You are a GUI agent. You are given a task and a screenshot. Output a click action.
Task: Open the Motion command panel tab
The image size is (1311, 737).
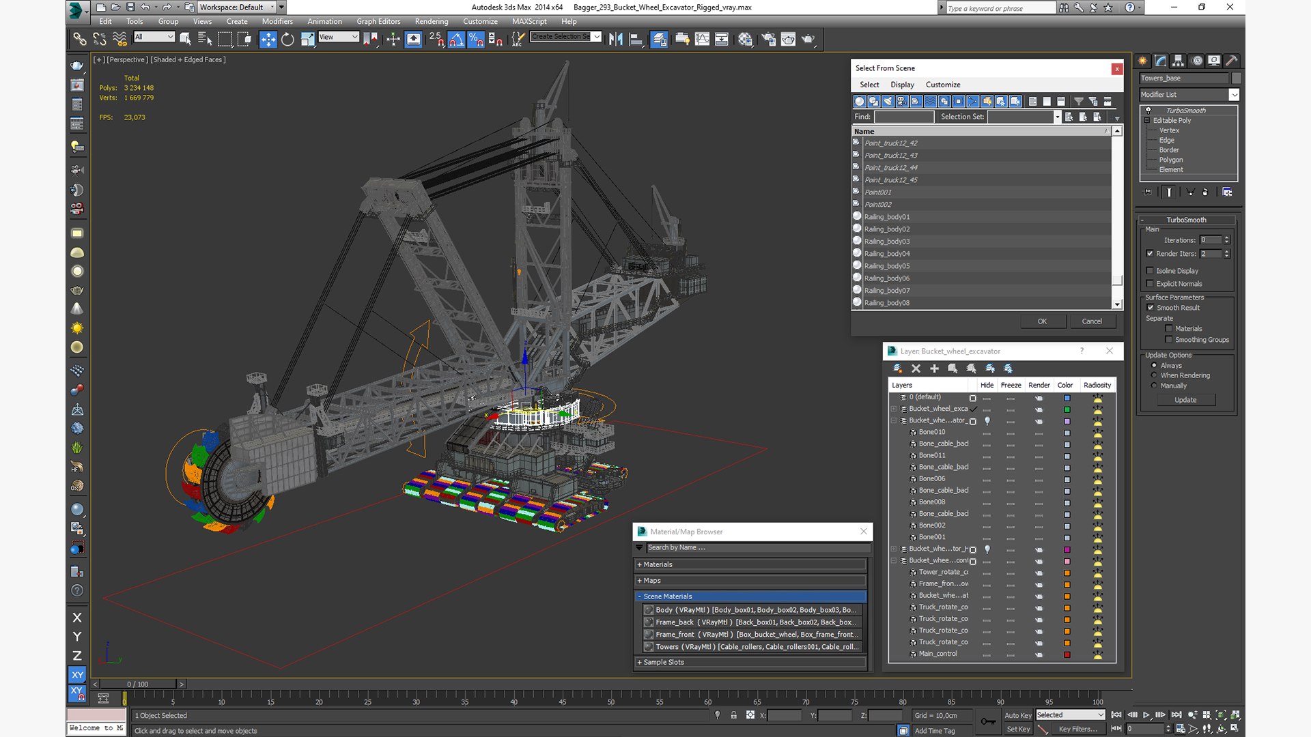click(1196, 61)
